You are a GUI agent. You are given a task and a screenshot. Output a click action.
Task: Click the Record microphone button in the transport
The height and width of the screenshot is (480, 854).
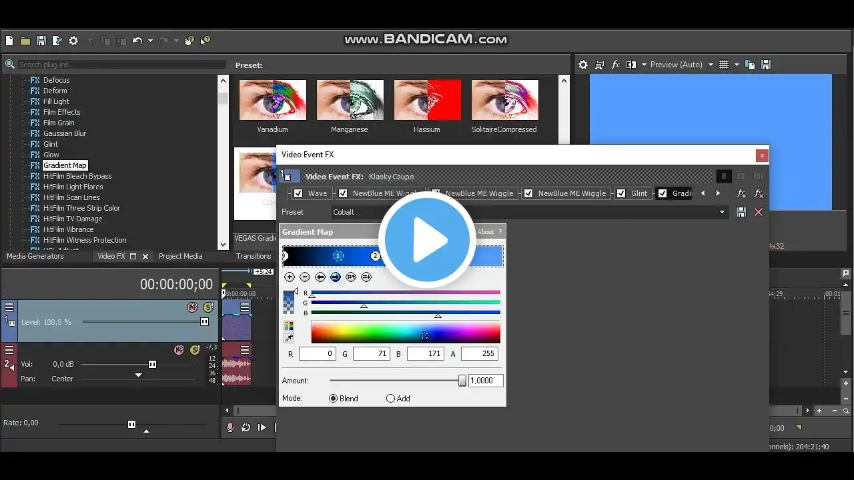tap(230, 427)
